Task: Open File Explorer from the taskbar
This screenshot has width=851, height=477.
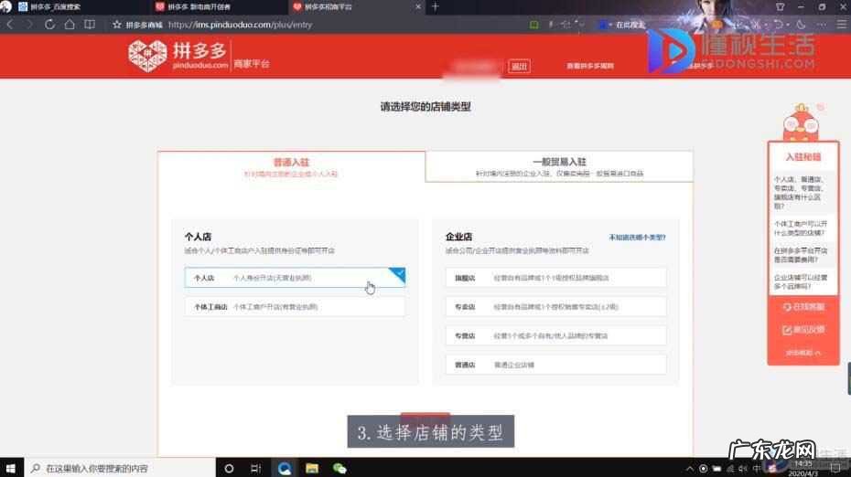Action: coord(312,469)
